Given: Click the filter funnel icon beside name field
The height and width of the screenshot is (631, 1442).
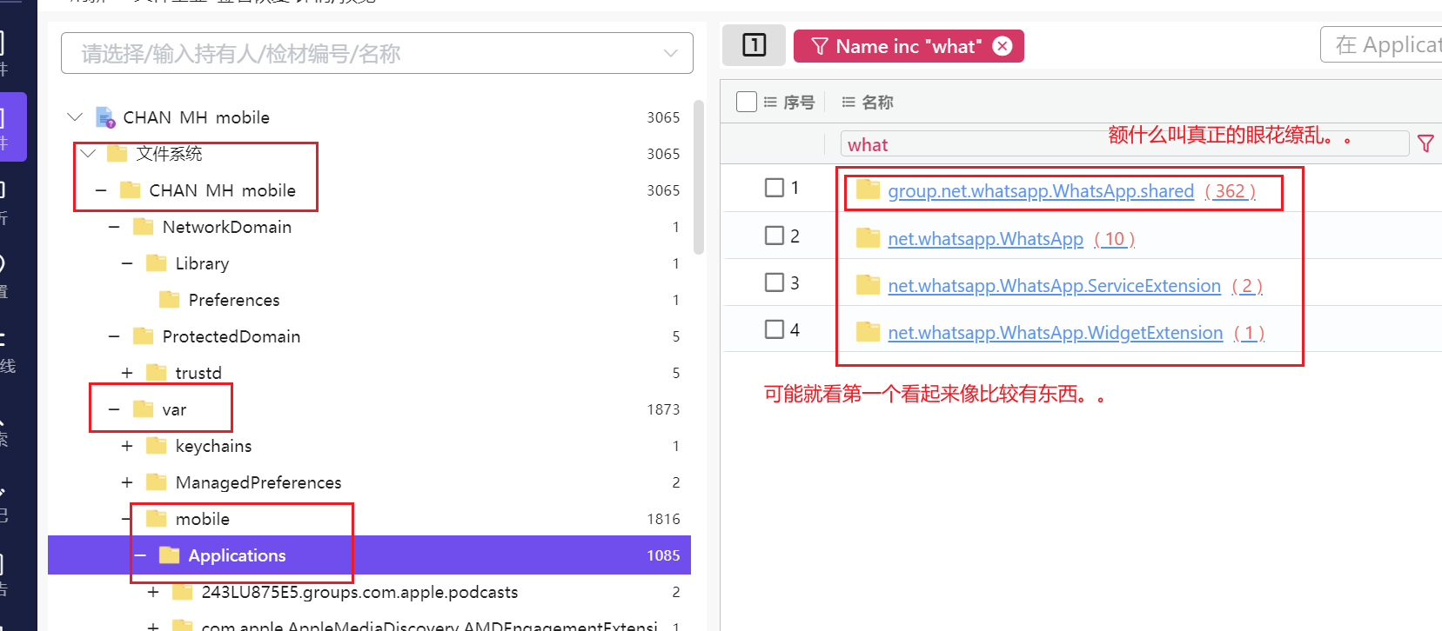Looking at the screenshot, I should pos(1425,143).
